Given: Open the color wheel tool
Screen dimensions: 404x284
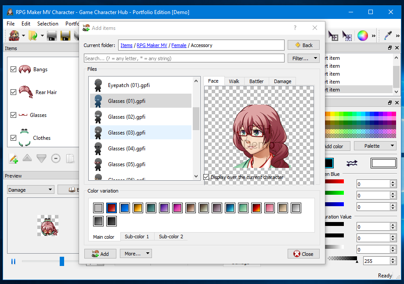Looking at the screenshot, I should 362,36.
